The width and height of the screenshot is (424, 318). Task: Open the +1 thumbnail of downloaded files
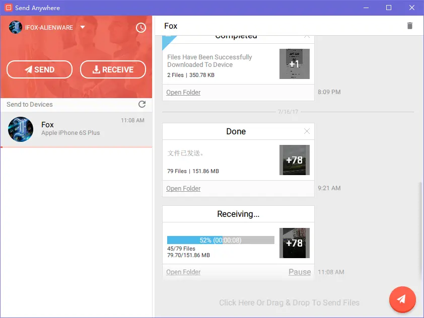[x=295, y=64]
